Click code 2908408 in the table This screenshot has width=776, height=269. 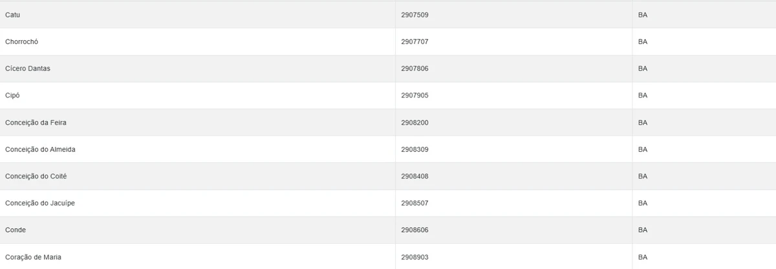tap(415, 177)
